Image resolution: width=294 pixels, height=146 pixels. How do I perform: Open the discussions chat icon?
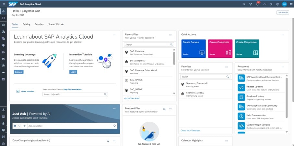(x=264, y=4)
